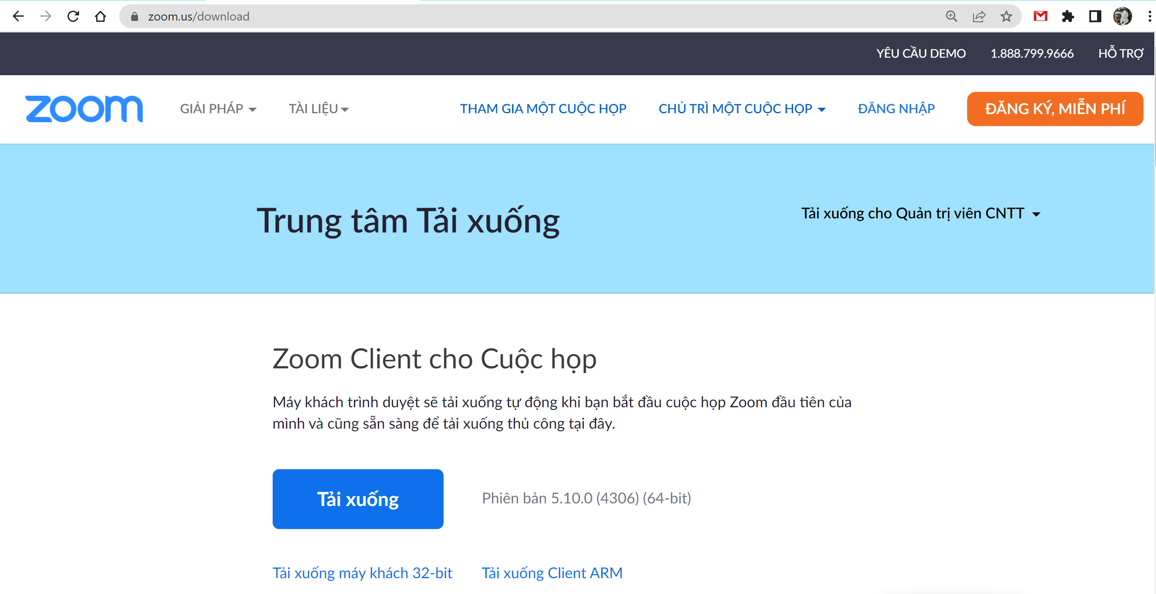Click the Zoom logo
1156x594 pixels.
[x=84, y=109]
